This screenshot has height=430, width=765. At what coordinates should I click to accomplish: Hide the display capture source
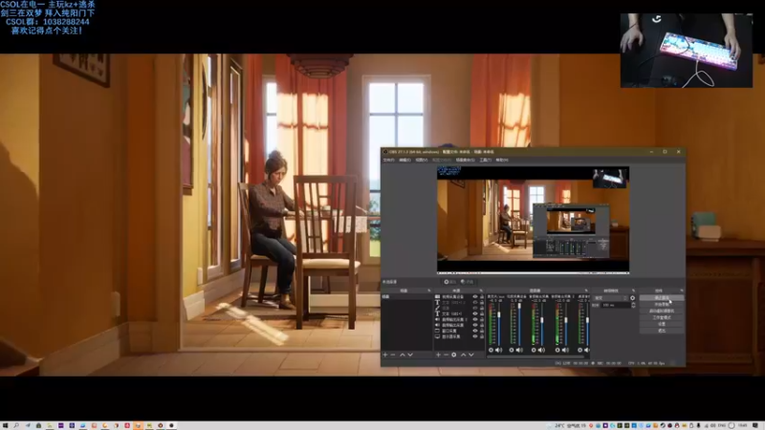click(x=475, y=336)
